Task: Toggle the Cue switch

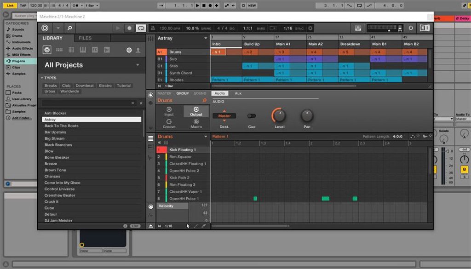Action: (x=252, y=116)
